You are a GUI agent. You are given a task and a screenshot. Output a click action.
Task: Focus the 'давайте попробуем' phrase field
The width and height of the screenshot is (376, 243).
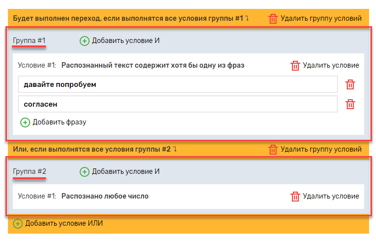click(x=178, y=84)
